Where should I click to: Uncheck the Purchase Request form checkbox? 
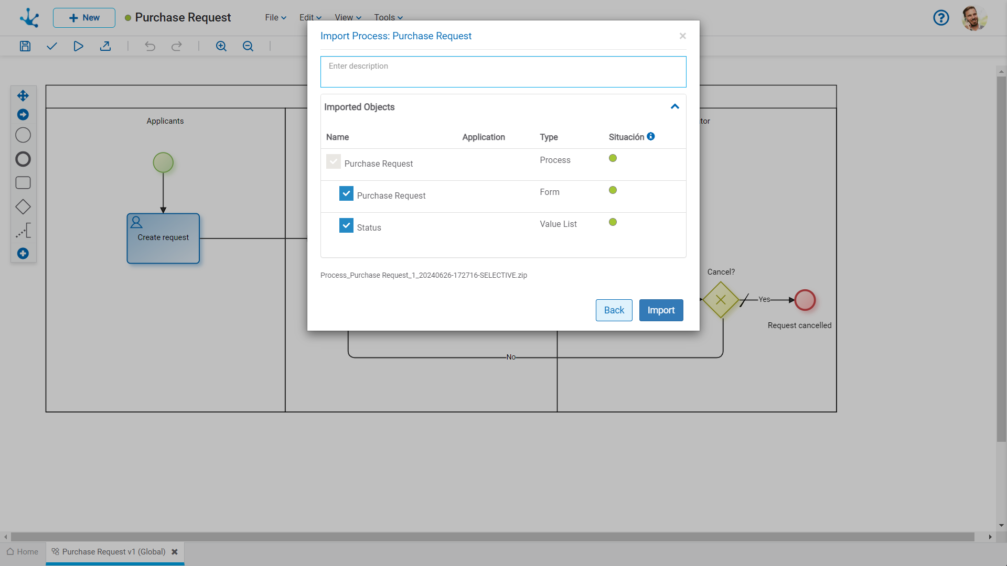346,193
